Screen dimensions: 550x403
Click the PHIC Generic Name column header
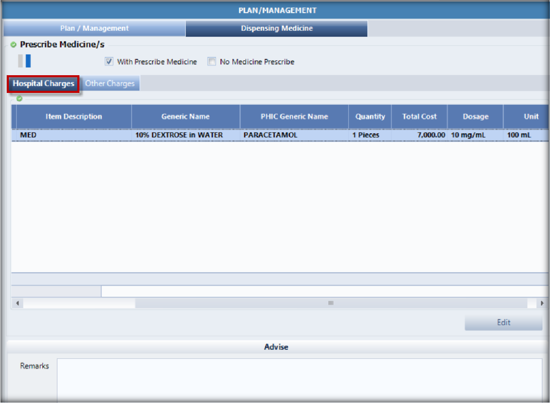pos(294,117)
